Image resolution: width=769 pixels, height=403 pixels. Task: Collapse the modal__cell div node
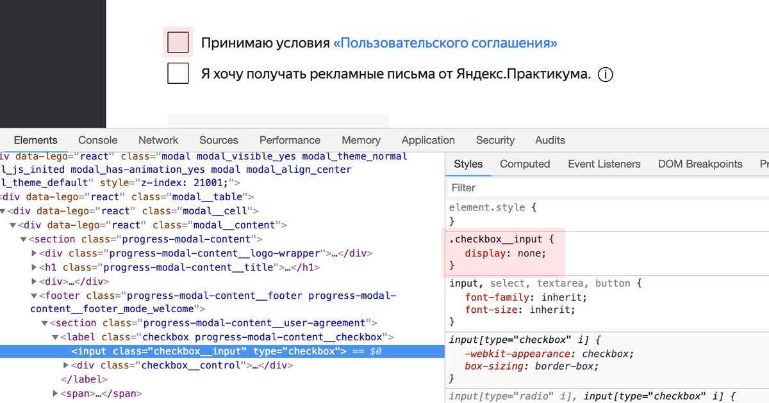(x=3, y=211)
